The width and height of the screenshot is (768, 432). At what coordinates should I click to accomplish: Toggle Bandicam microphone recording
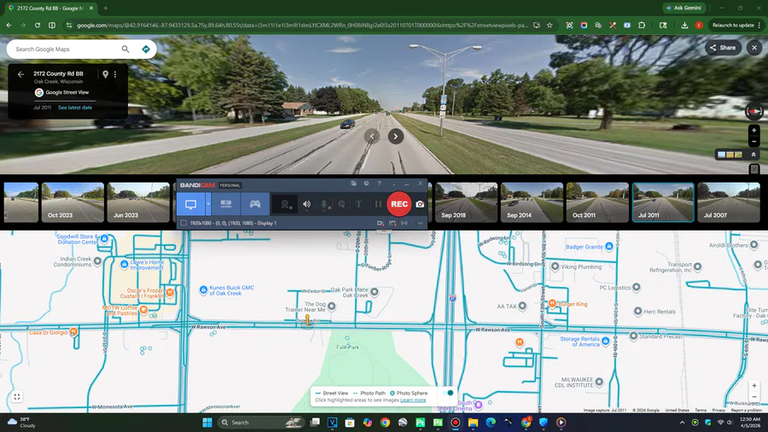click(x=324, y=205)
